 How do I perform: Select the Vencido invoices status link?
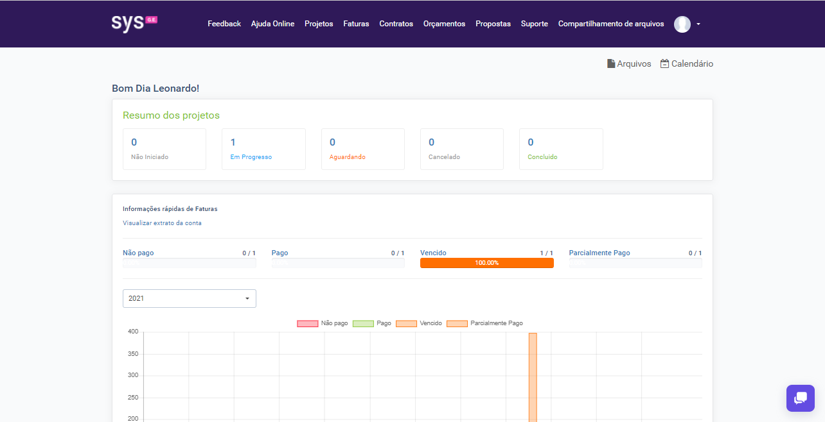click(433, 253)
